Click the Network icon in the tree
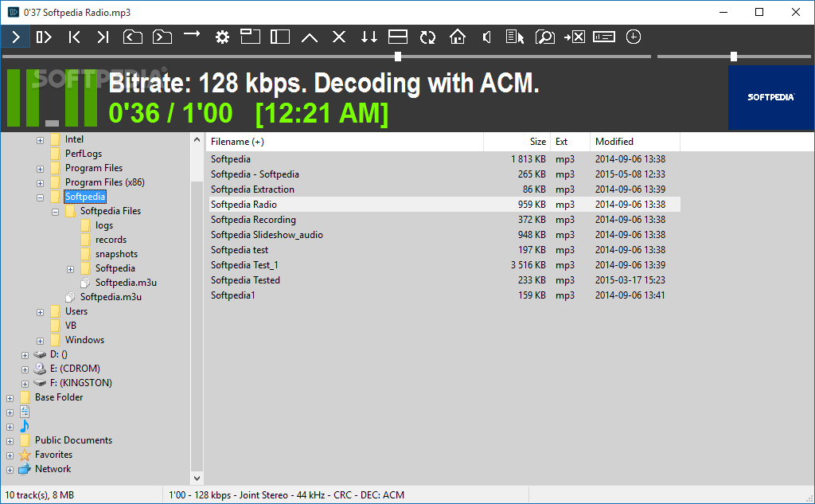 25,469
